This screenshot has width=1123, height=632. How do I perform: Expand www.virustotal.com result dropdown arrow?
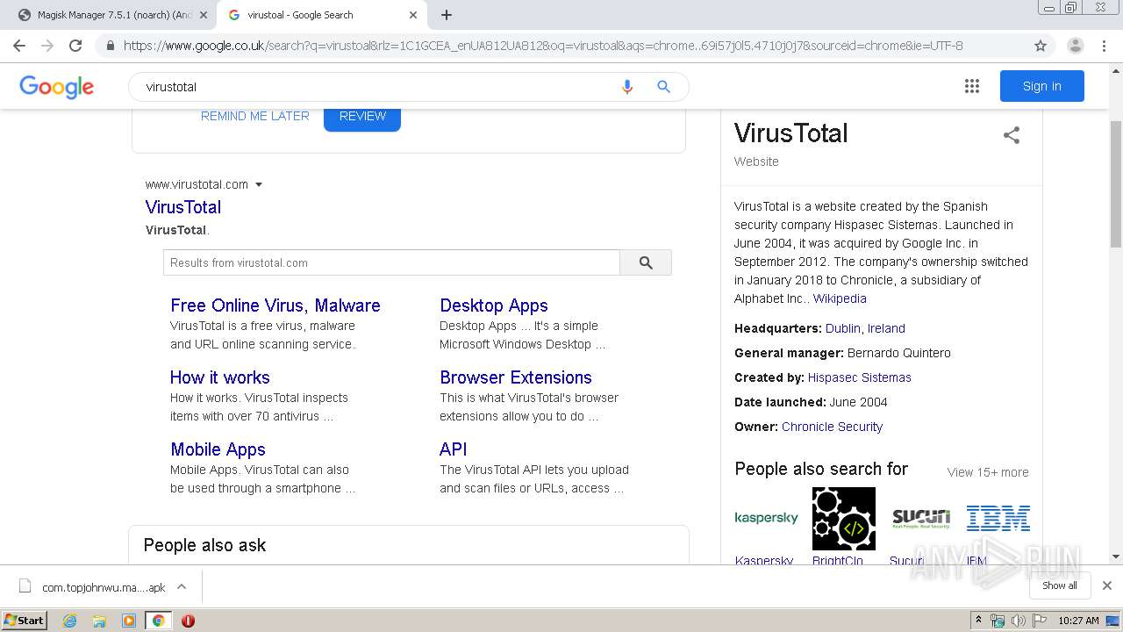259,184
